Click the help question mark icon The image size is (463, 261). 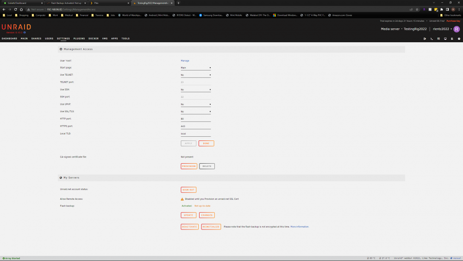[459, 39]
